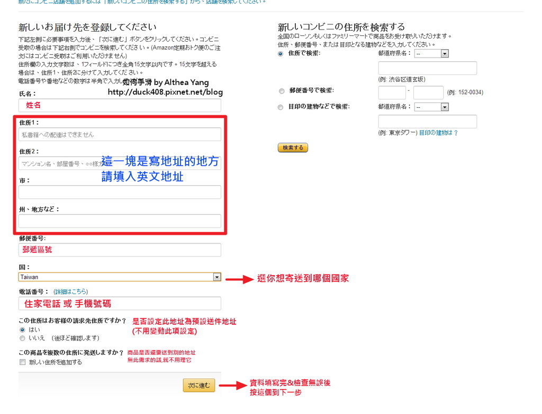The width and height of the screenshot is (542, 414).
Task: Open 都道府県名 dropdown for landmark search
Action: (x=431, y=107)
